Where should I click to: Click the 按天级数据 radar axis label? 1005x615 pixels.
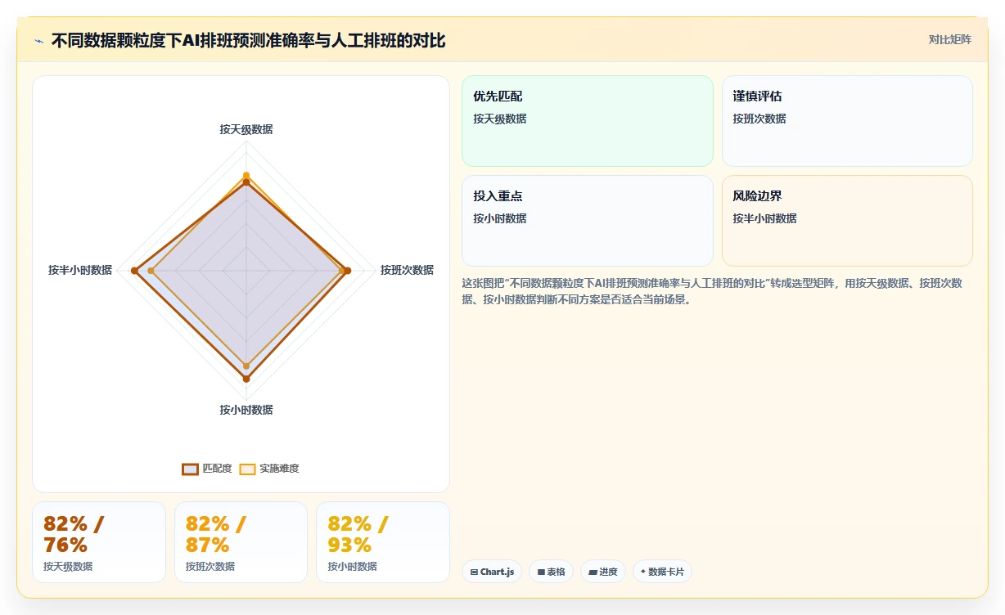[246, 129]
